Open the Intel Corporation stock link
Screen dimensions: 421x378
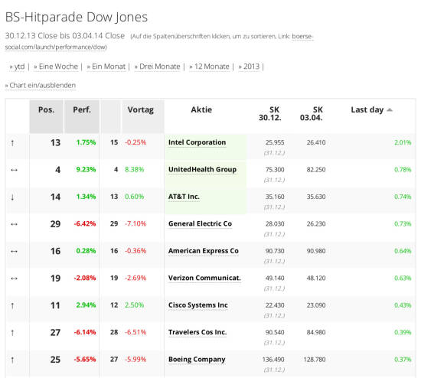click(197, 142)
